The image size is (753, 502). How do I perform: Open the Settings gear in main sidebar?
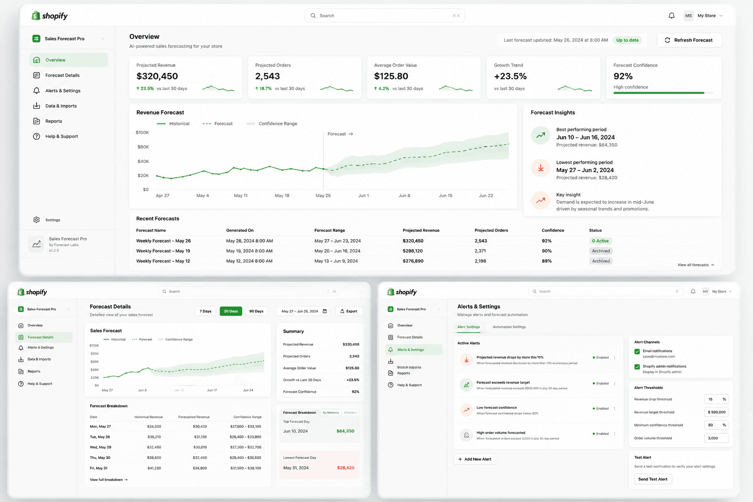tap(36, 220)
